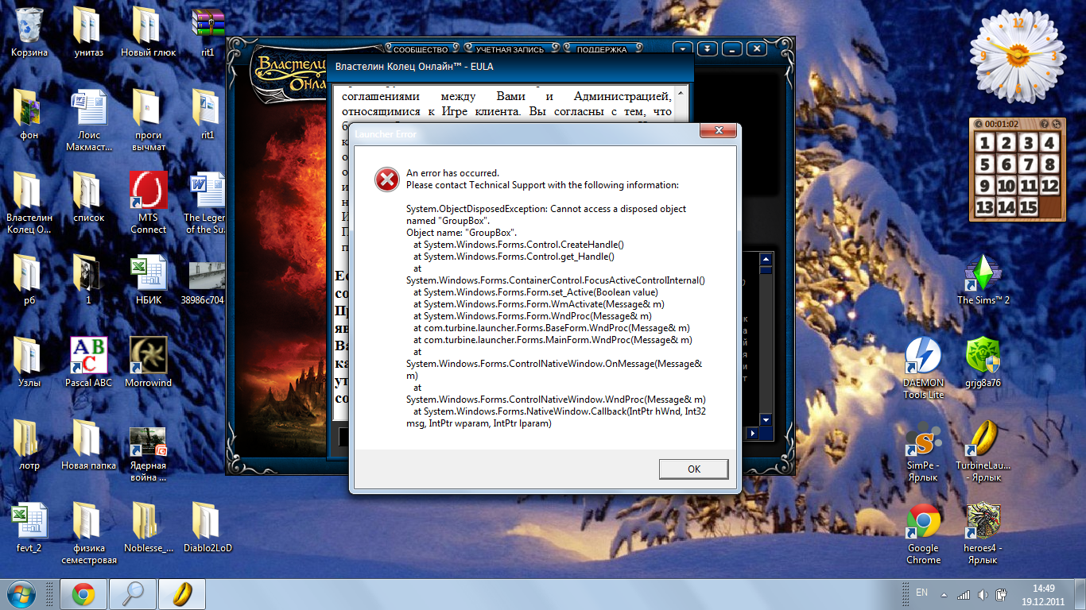Launch the Morrowind shortcut
Image resolution: width=1086 pixels, height=610 pixels.
pyautogui.click(x=148, y=361)
